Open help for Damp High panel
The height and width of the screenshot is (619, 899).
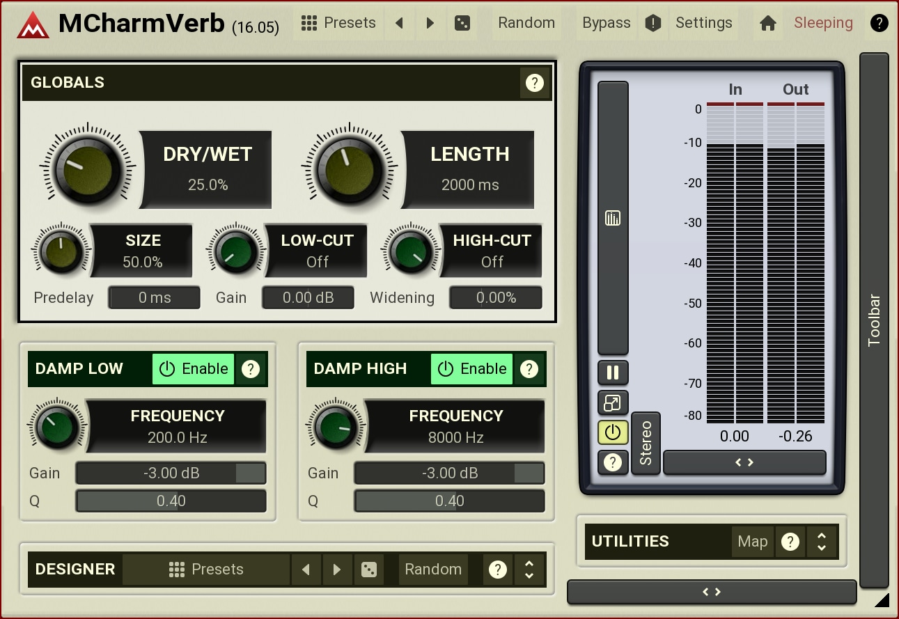coord(529,369)
